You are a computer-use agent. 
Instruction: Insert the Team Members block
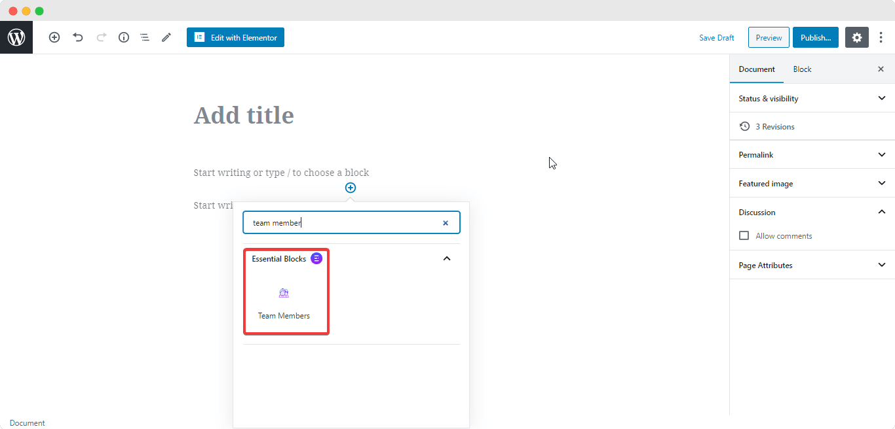284,303
